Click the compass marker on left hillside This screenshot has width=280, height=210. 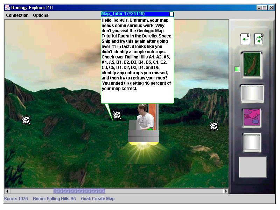(26, 120)
